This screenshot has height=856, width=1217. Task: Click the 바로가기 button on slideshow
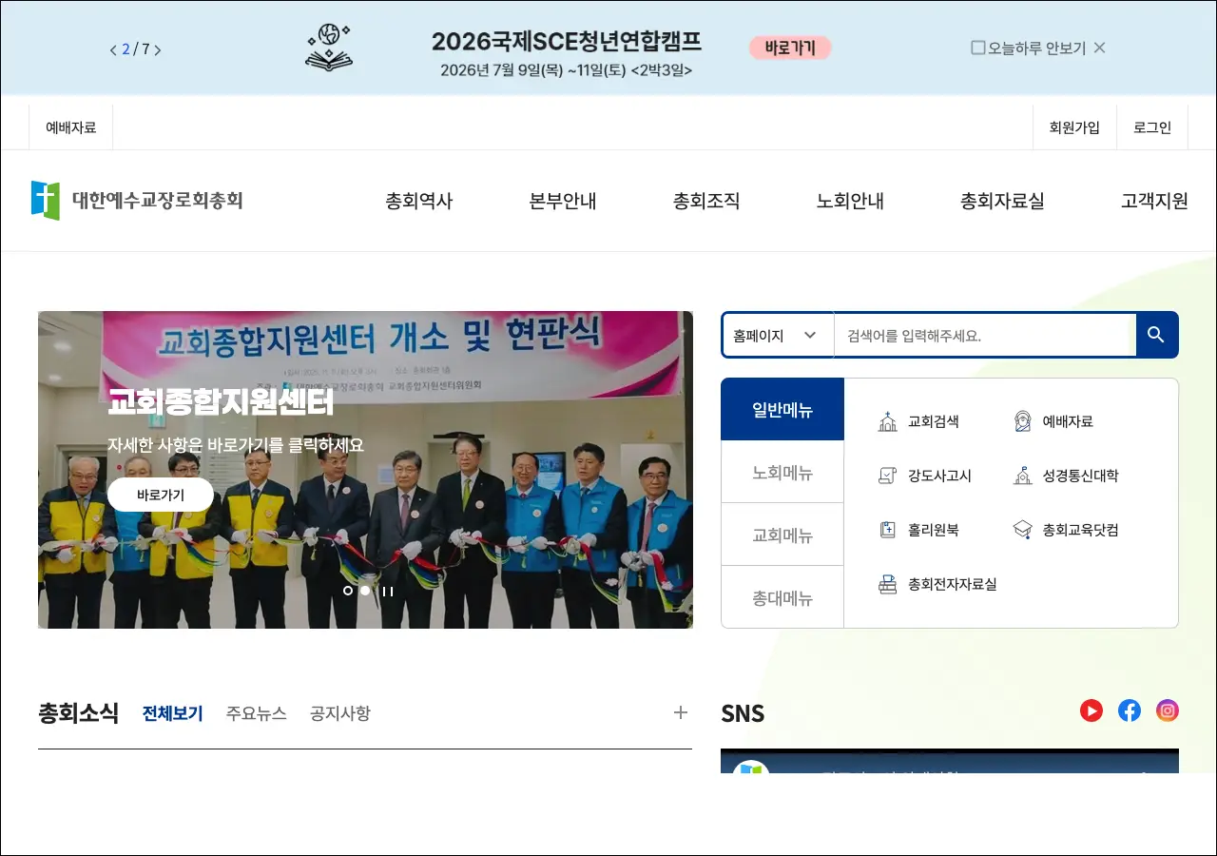[161, 495]
